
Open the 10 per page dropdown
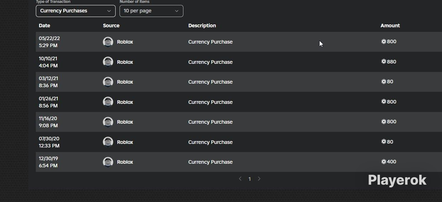coord(151,11)
